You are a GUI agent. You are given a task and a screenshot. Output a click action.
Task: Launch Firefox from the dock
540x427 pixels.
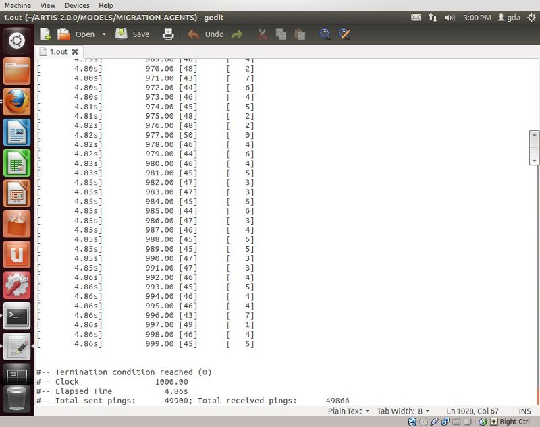pyautogui.click(x=17, y=102)
